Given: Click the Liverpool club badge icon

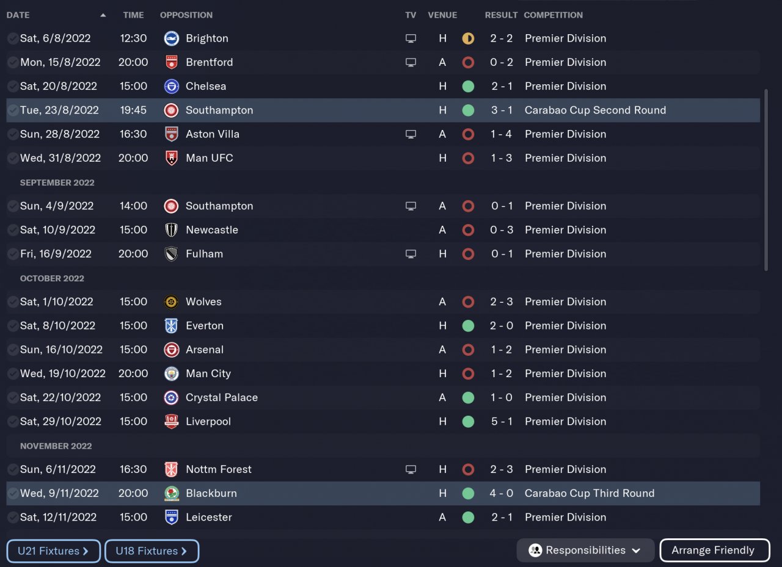Looking at the screenshot, I should tap(172, 421).
